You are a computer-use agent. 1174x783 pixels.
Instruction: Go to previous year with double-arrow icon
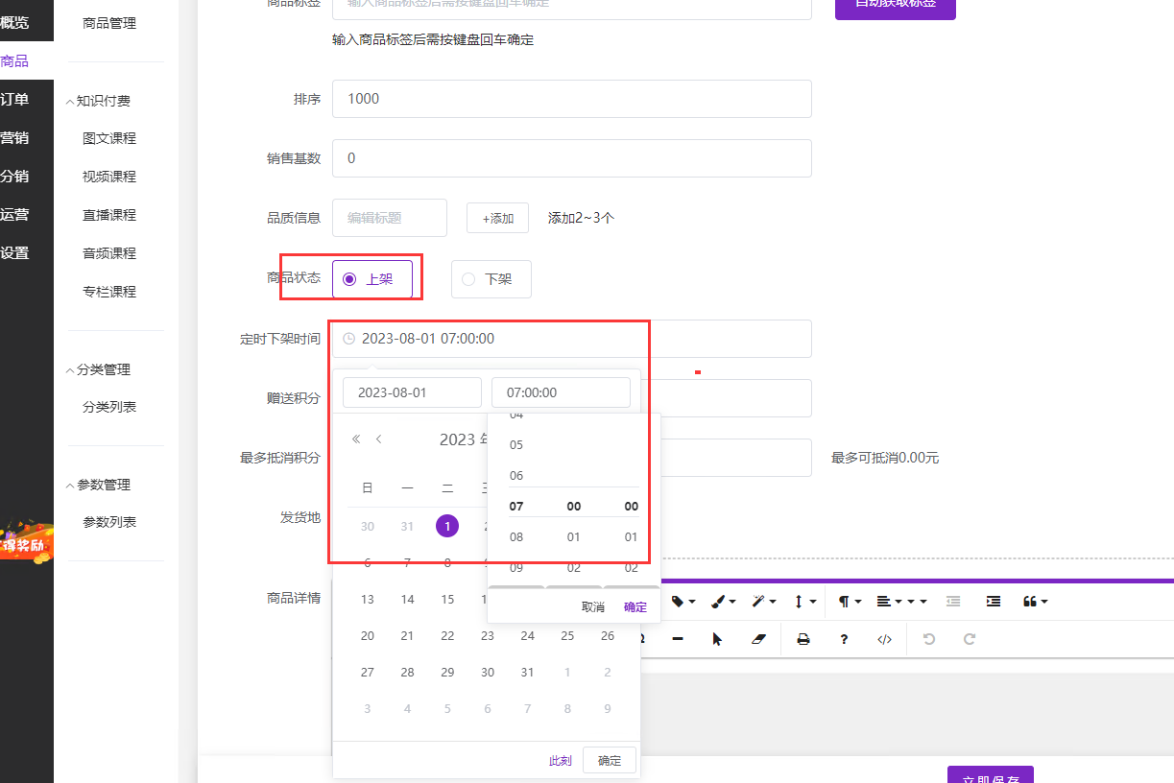[x=356, y=439]
